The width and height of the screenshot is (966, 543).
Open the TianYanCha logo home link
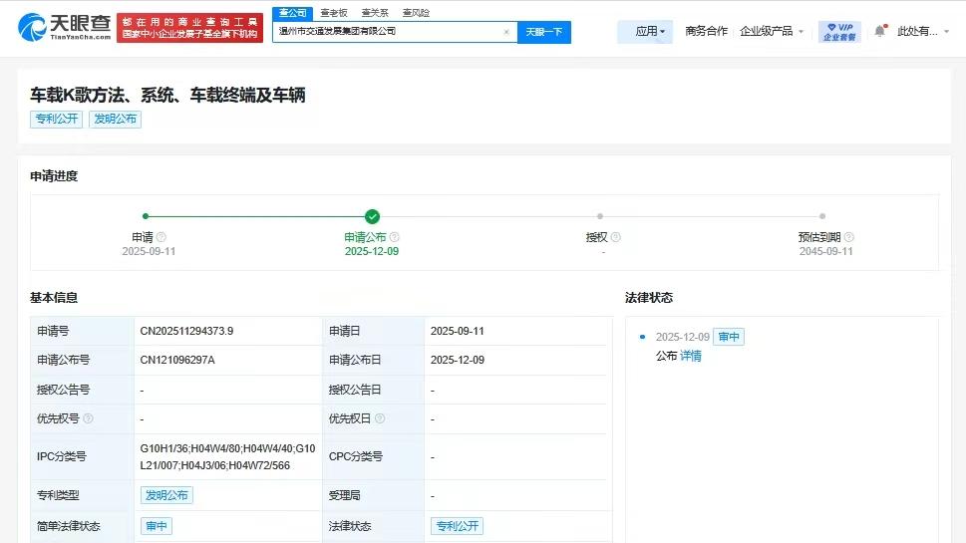[64, 27]
